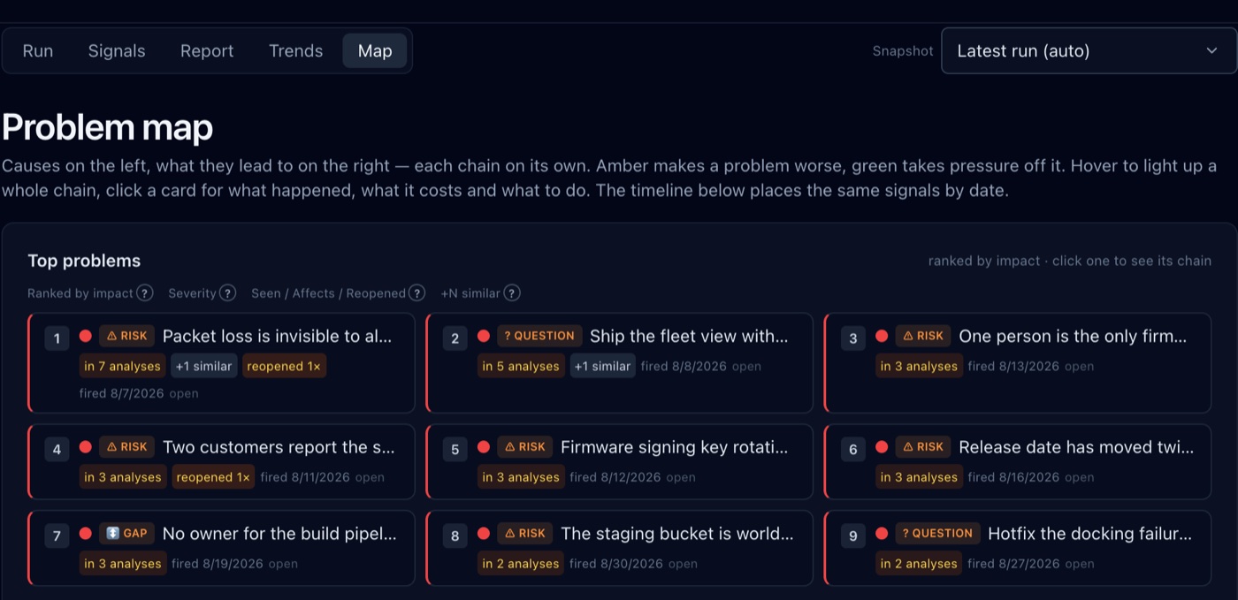This screenshot has height=600, width=1238.
Task: Switch to the Signals tab
Action: point(117,50)
